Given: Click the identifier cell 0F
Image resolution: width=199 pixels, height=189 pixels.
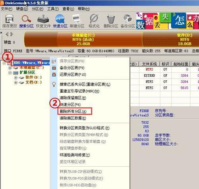Looking at the screenshot, I should [x=165, y=76].
